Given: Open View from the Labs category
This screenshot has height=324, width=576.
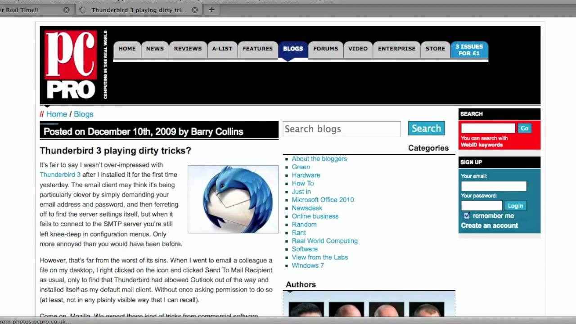Looking at the screenshot, I should coord(320,257).
